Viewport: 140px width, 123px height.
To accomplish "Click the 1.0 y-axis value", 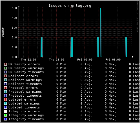I will [x=14, y=47].
